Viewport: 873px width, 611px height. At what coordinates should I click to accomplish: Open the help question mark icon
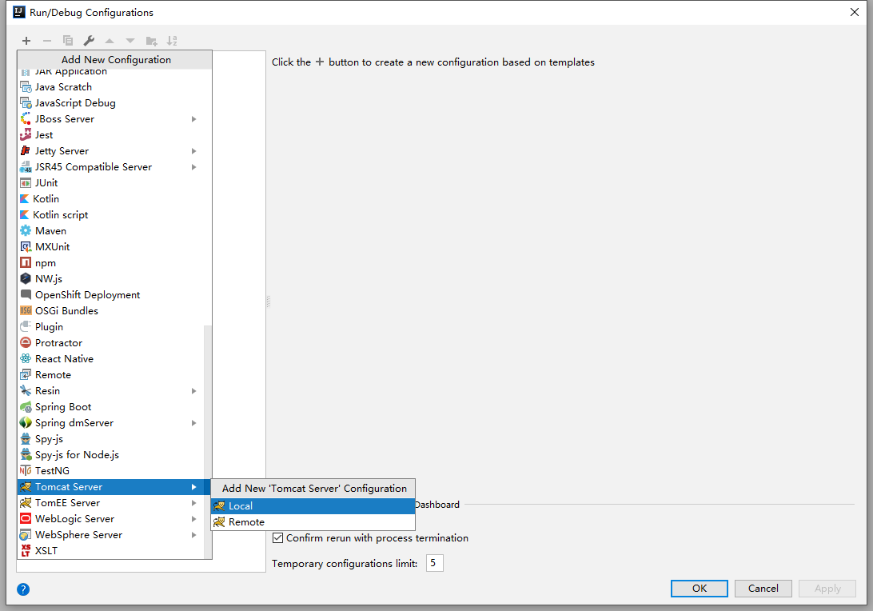[x=23, y=589]
